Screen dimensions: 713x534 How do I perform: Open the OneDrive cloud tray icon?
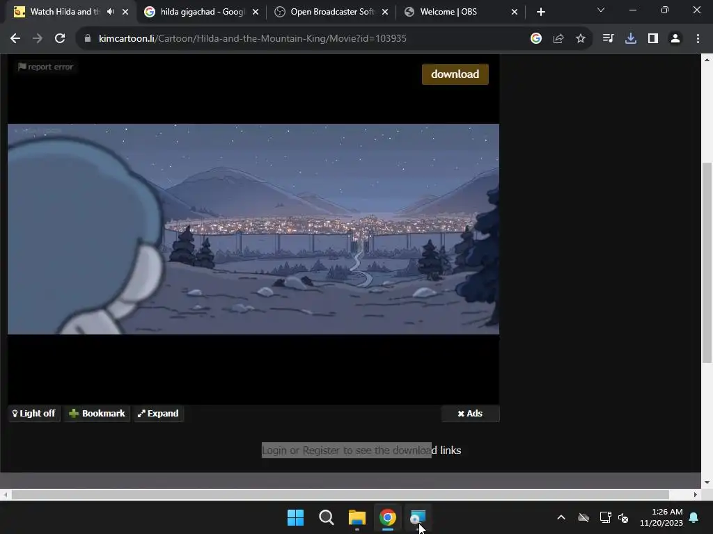pos(583,517)
